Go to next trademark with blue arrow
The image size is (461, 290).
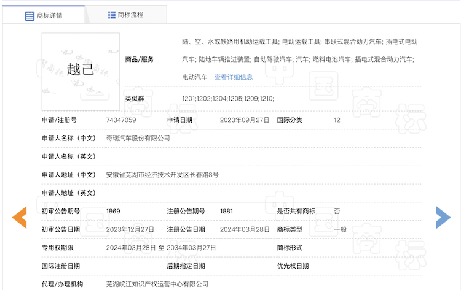point(443,217)
